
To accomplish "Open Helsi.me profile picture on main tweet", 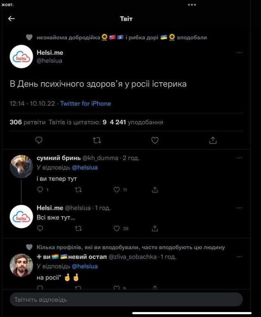I will click(x=21, y=57).
